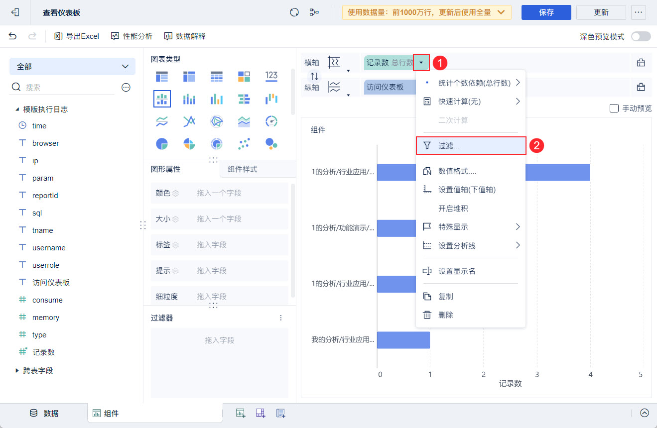The image size is (657, 428).
Task: Open the tooltip attribute gear settings
Action: click(x=175, y=271)
